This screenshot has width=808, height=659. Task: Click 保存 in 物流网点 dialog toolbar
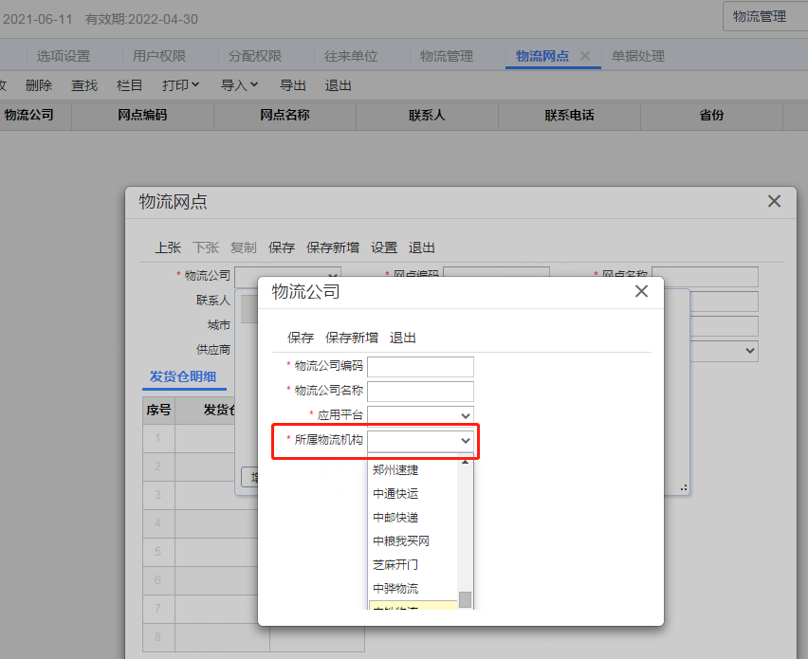[x=282, y=247]
